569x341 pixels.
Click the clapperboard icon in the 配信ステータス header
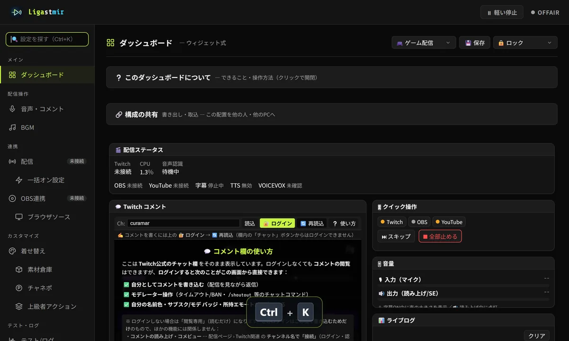pyautogui.click(x=118, y=150)
